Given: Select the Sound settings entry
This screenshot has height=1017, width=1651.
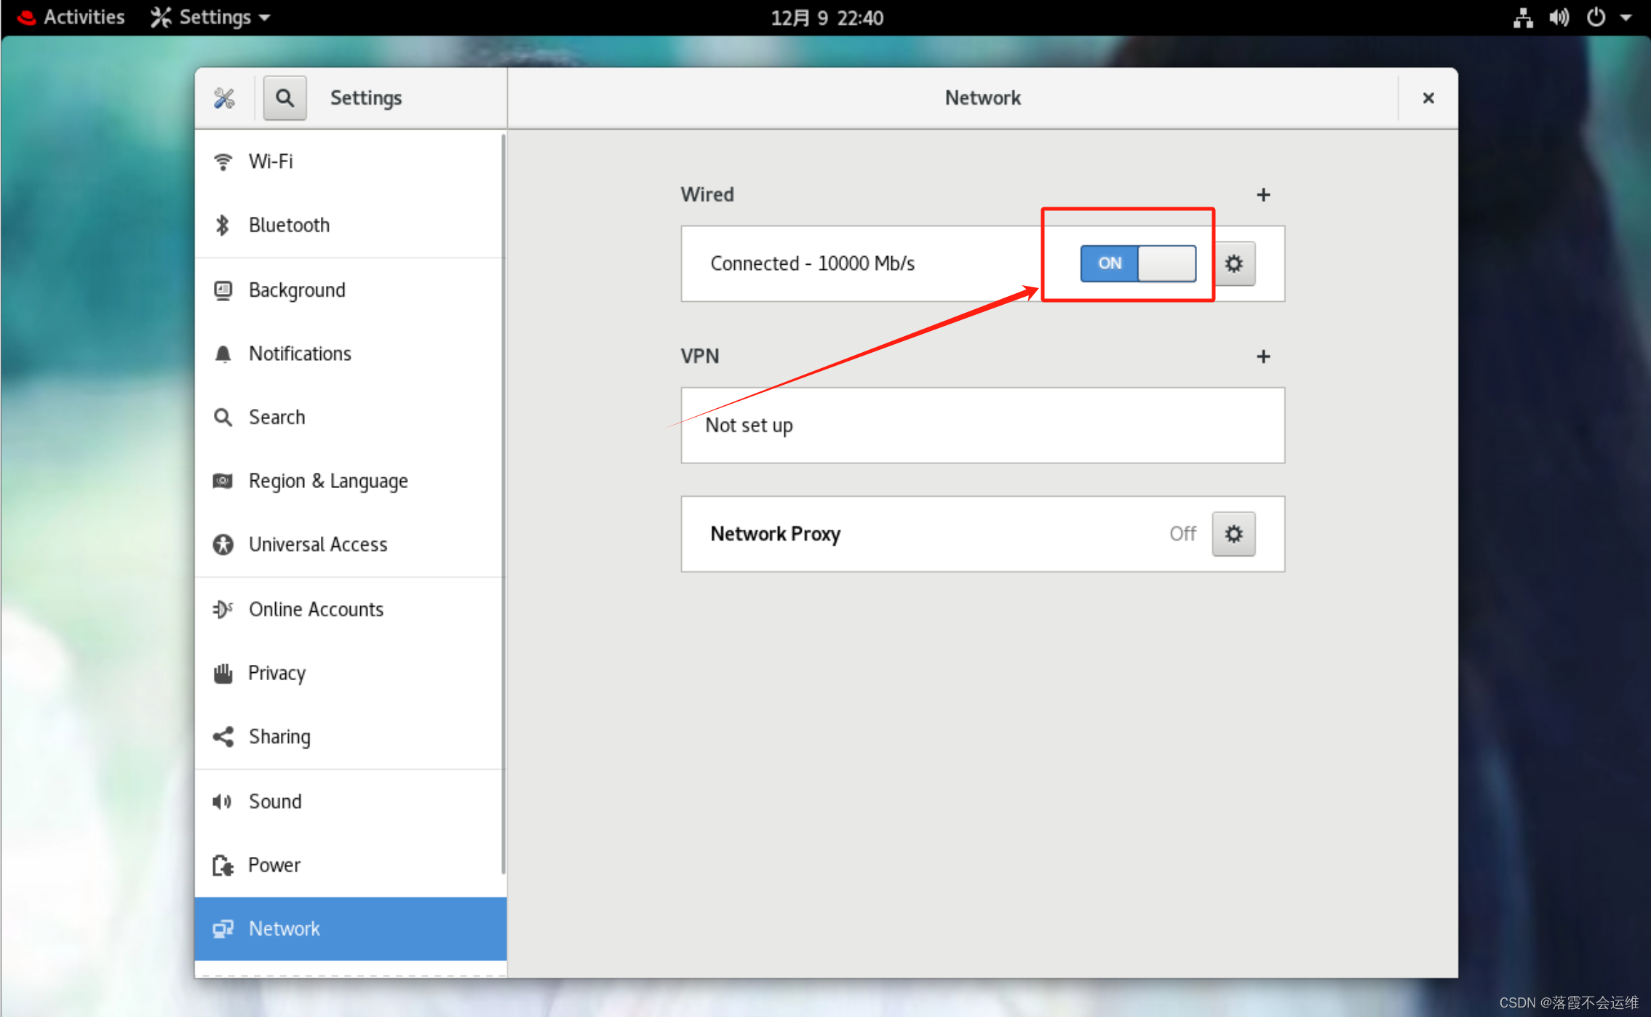Looking at the screenshot, I should click(274, 801).
